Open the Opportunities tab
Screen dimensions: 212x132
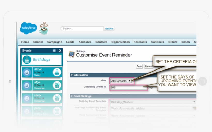pyautogui.click(x=120, y=42)
